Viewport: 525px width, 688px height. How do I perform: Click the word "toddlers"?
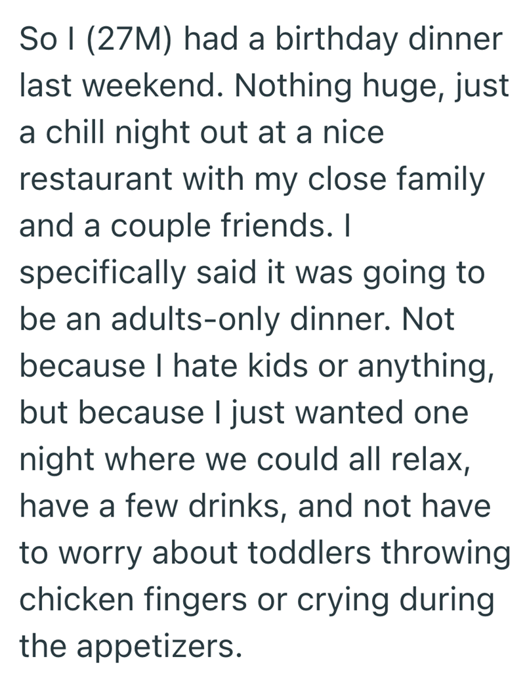309,552
